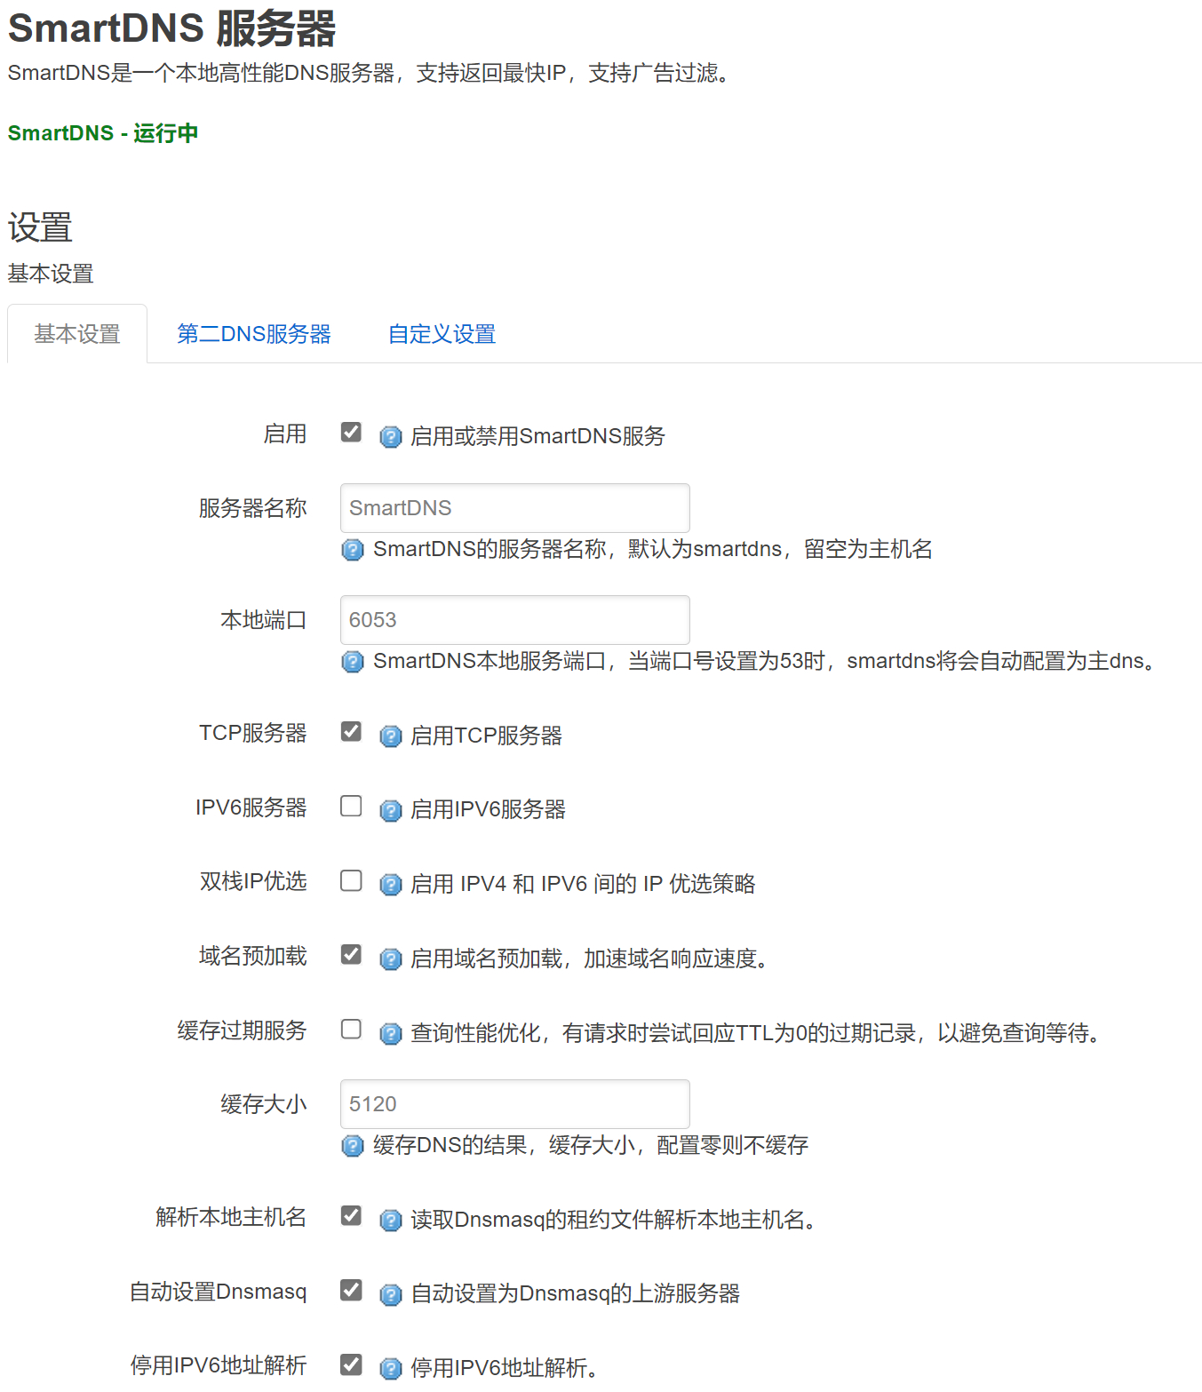Select the 基本设置 tab
Screen dimensions: 1202x1392
point(76,334)
